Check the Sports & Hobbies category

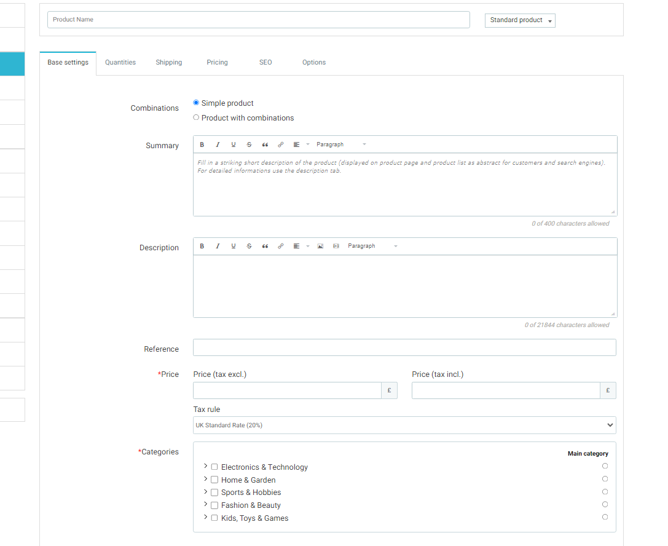click(x=214, y=493)
